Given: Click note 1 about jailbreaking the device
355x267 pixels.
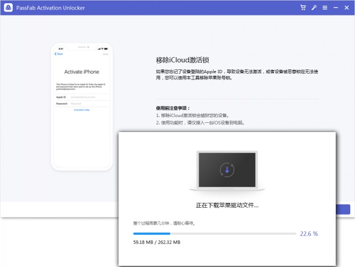Looking at the screenshot, I should point(193,115).
